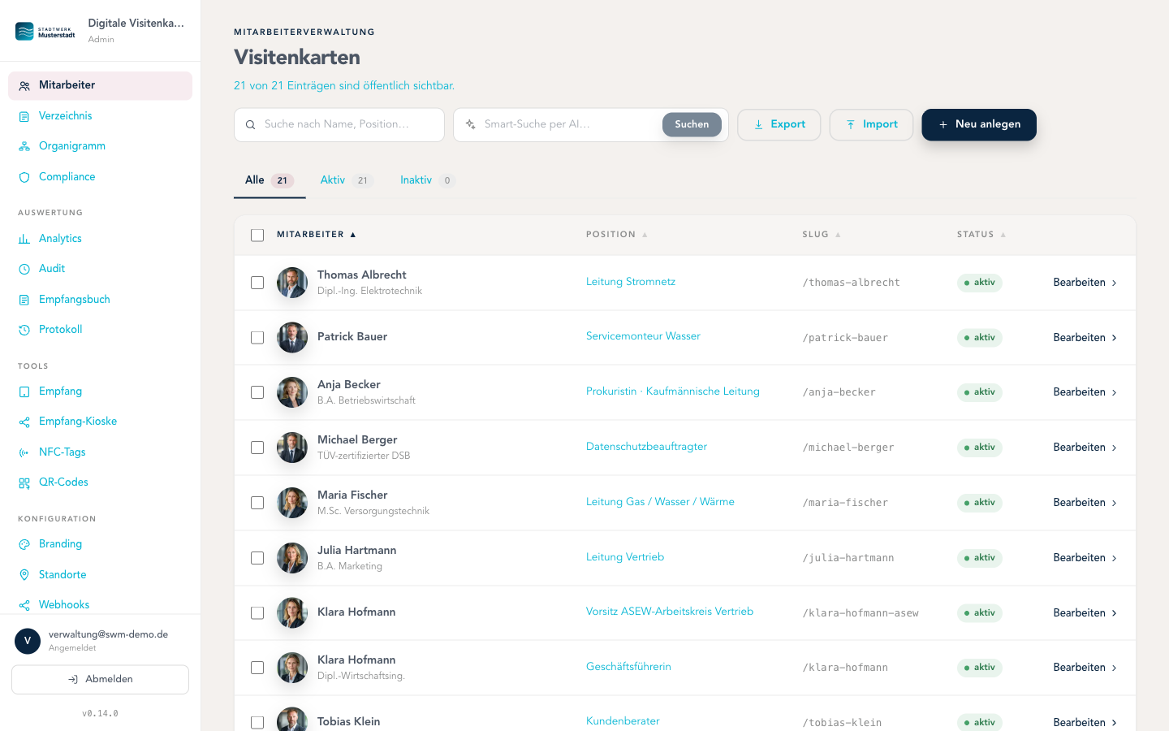Tick the checkbox for Michael Berger
The width and height of the screenshot is (1169, 731).
tap(257, 448)
